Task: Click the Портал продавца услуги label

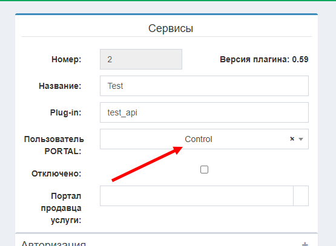Action: pos(61,208)
